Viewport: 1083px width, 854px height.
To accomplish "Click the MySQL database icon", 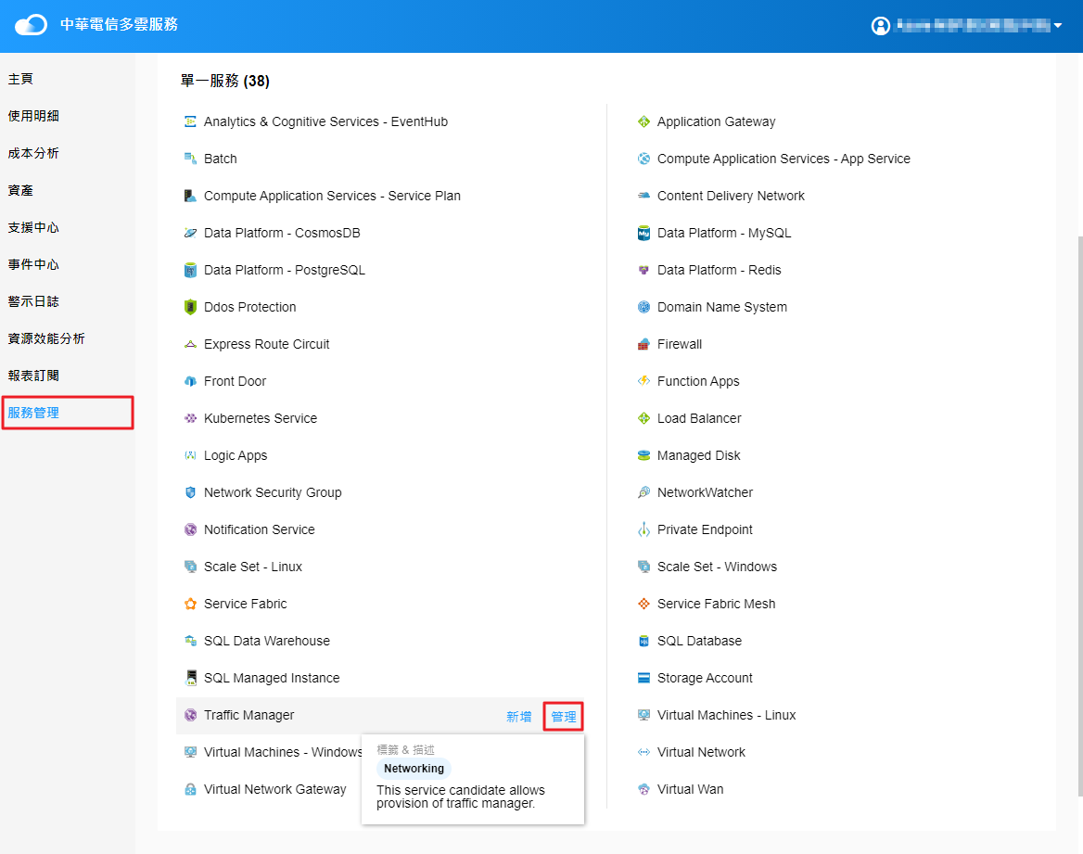I will coord(643,233).
